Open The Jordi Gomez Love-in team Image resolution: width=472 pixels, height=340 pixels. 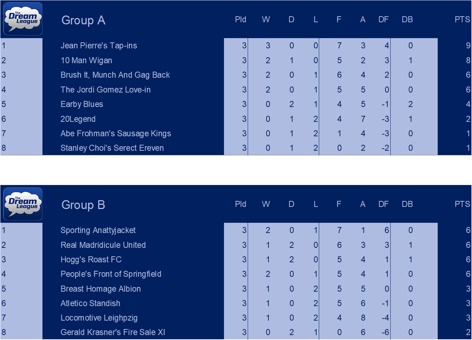pos(105,90)
